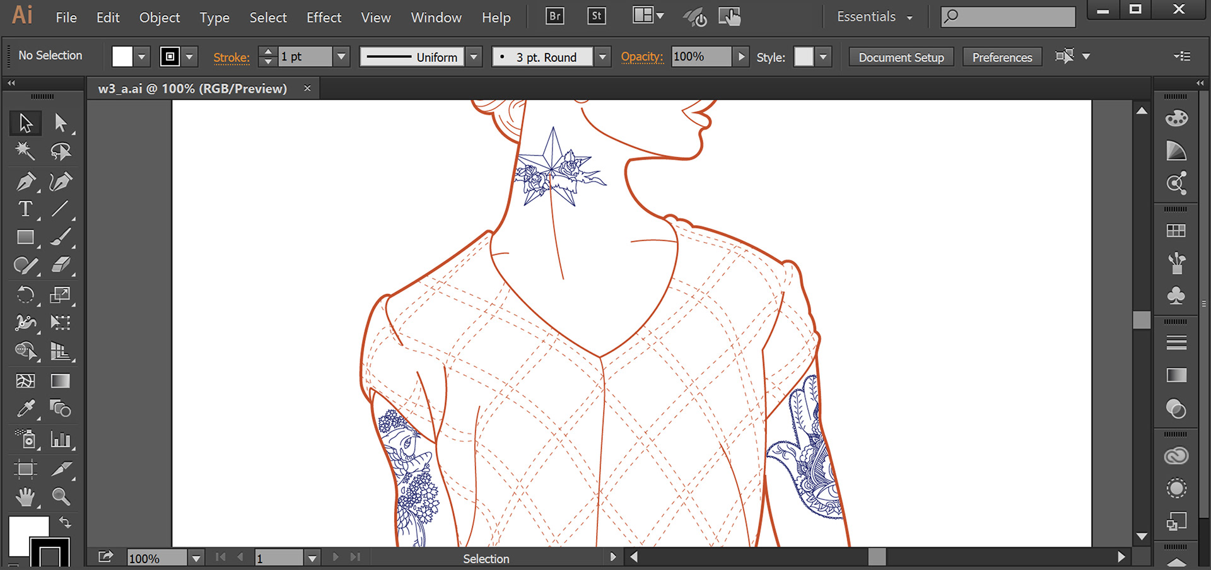Viewport: 1211px width, 570px height.
Task: Select the Direct Selection tool
Action: [61, 123]
